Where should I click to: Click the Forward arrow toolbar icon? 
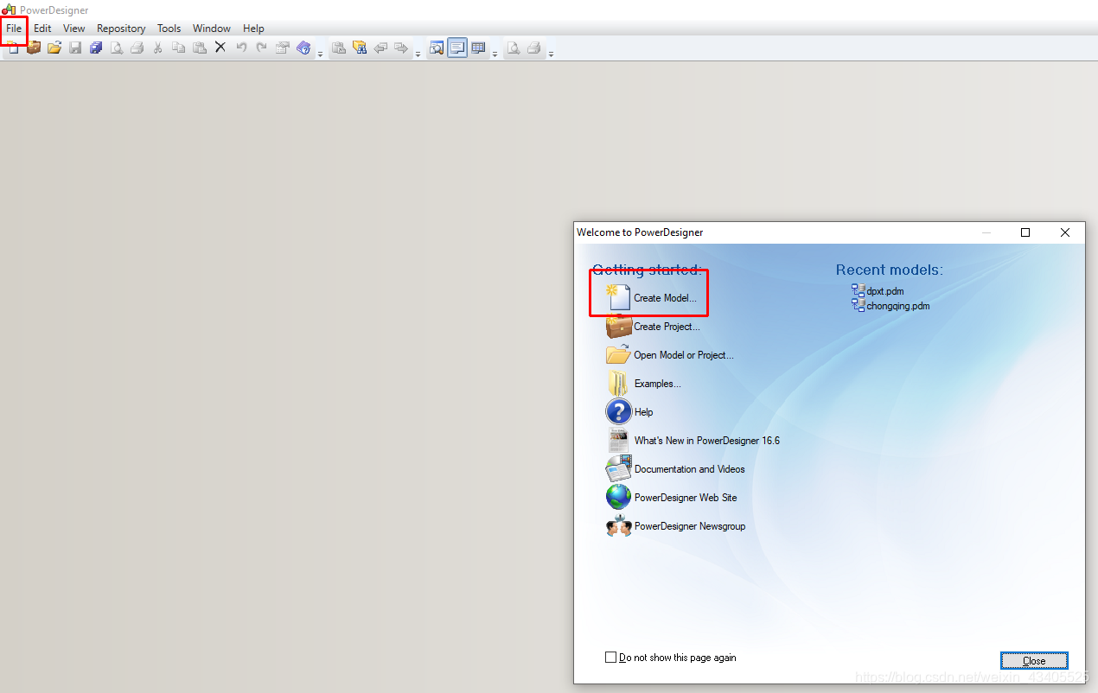401,48
